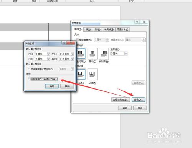Check the 指定宽度 checkbox
Image resolution: width=192 pixels, height=148 pixels.
[77, 40]
